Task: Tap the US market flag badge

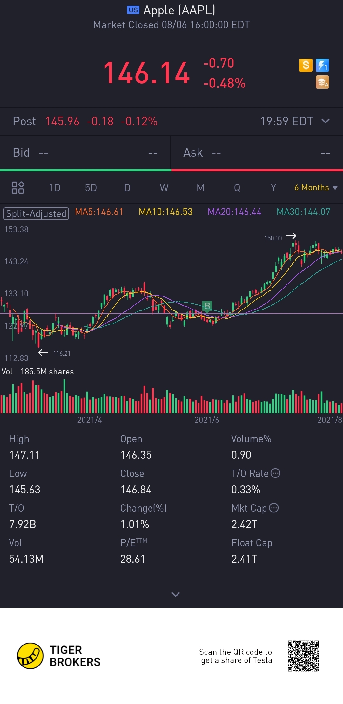Action: (133, 10)
